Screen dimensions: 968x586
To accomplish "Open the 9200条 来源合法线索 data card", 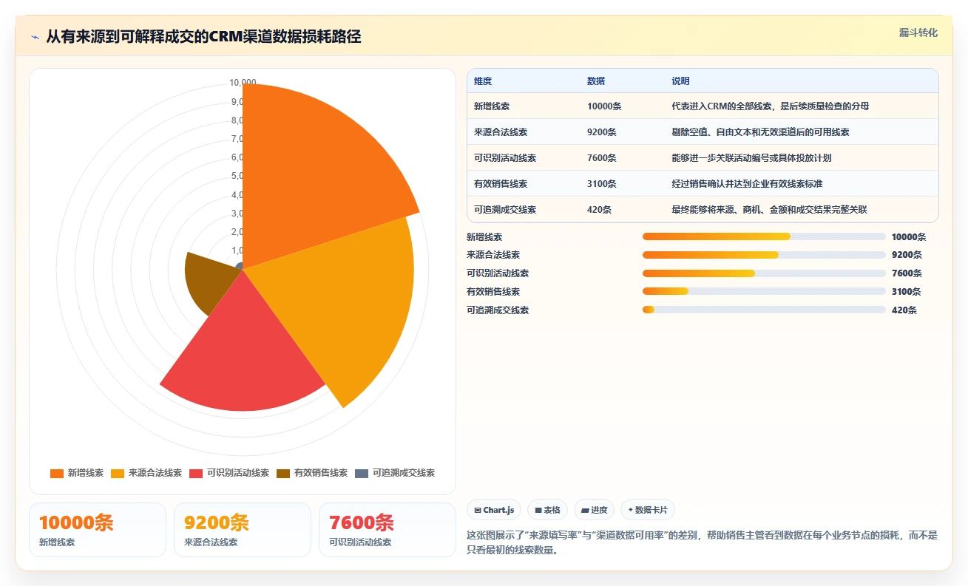I will pos(243,529).
